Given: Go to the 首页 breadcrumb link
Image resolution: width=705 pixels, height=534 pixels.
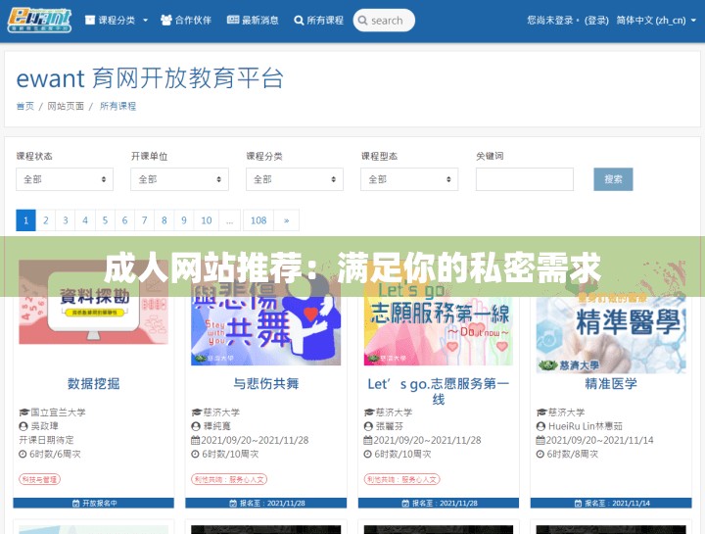Looking at the screenshot, I should point(25,106).
